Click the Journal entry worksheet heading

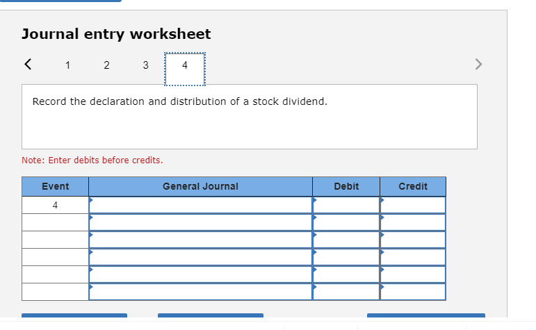(x=116, y=34)
